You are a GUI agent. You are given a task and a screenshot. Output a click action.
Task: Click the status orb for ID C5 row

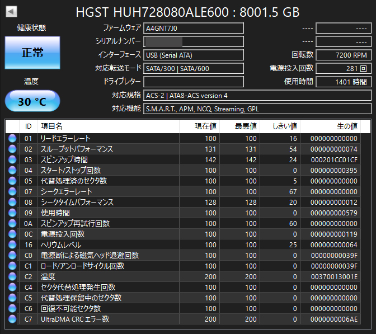12,298
